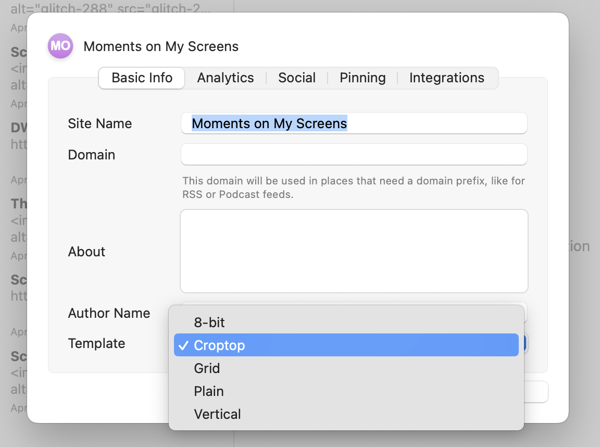Click the purple MO site avatar
This screenshot has height=447, width=600.
[x=60, y=46]
